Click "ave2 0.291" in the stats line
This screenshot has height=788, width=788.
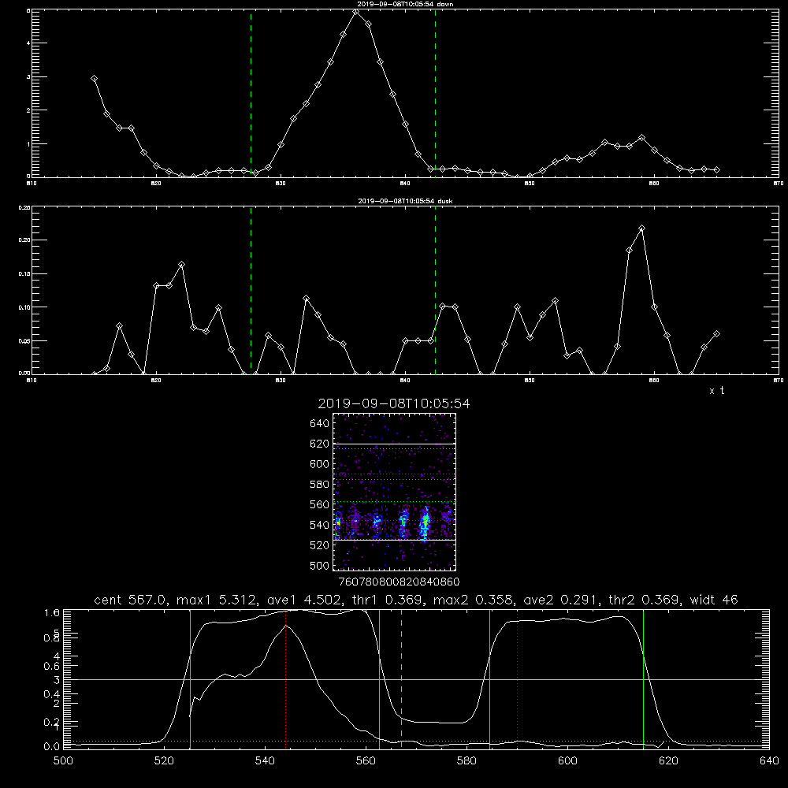(560, 600)
